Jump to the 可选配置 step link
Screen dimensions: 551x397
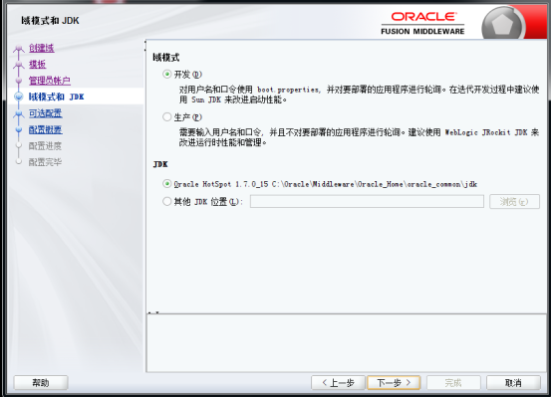(45, 113)
